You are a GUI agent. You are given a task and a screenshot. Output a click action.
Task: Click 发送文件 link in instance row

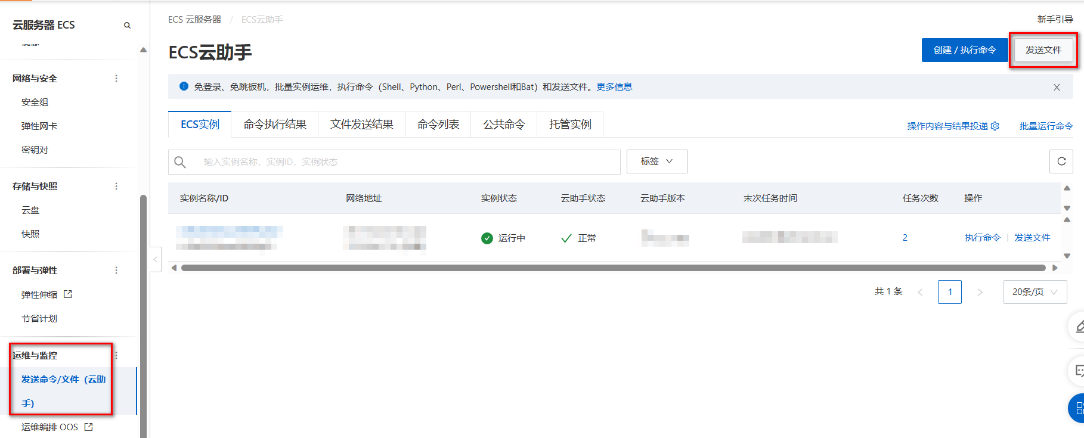tap(1032, 238)
